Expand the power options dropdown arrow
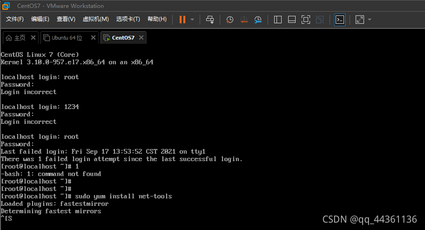 192,20
